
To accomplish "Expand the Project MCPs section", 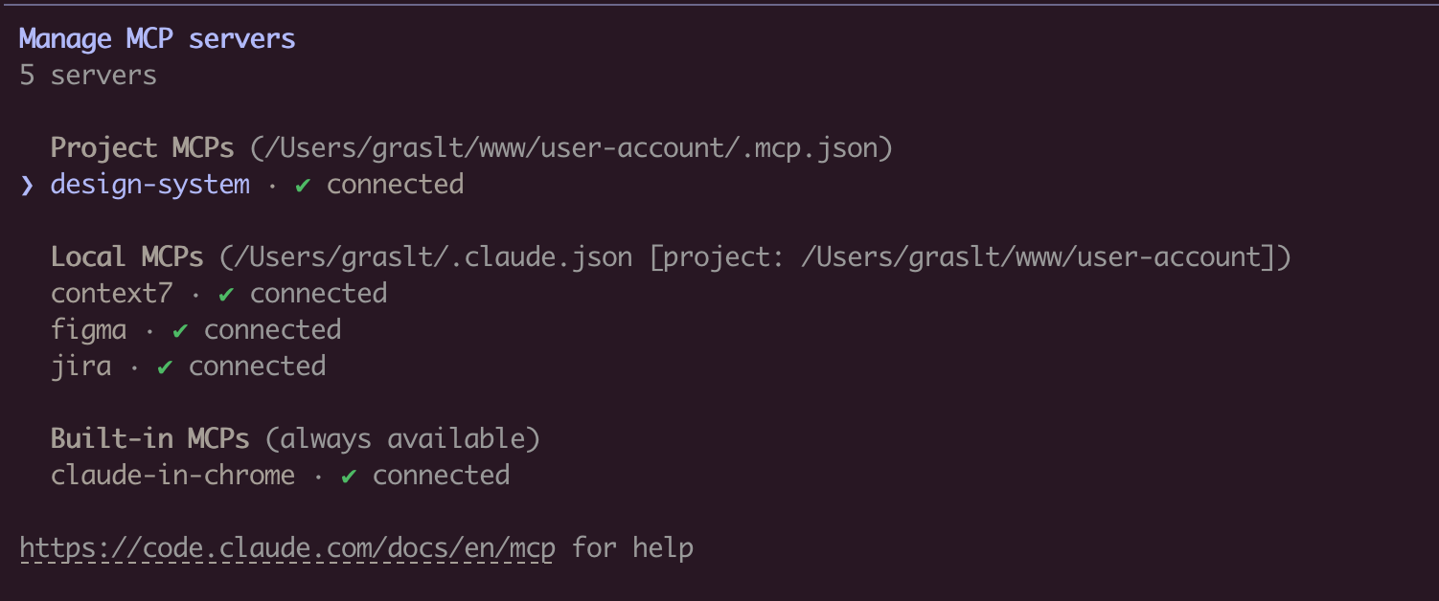I will (142, 148).
